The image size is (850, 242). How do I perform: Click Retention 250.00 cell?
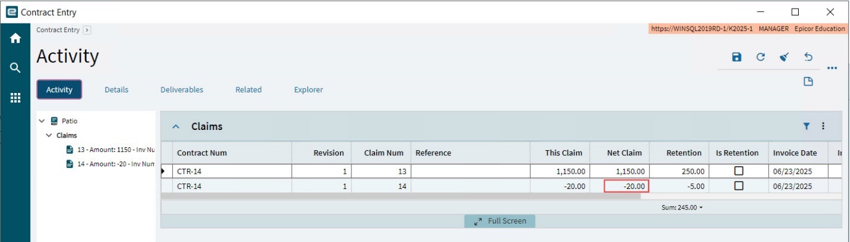click(678, 171)
